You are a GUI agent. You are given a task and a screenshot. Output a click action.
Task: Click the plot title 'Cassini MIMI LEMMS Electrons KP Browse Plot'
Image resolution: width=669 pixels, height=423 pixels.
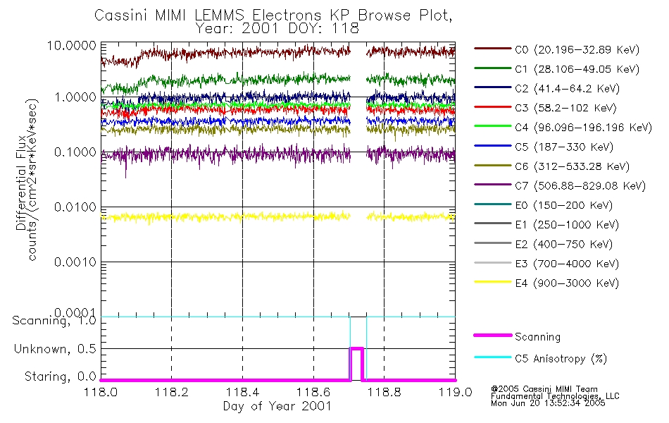[273, 15]
